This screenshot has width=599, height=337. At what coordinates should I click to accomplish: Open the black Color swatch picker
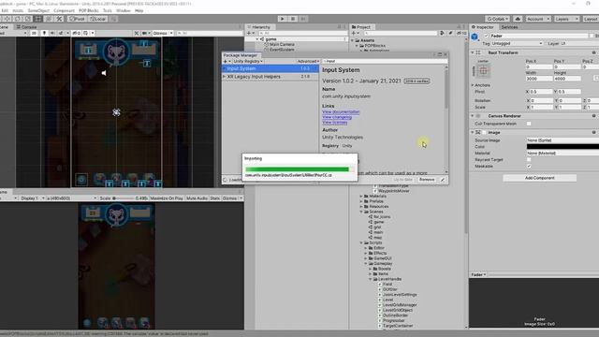(x=562, y=147)
